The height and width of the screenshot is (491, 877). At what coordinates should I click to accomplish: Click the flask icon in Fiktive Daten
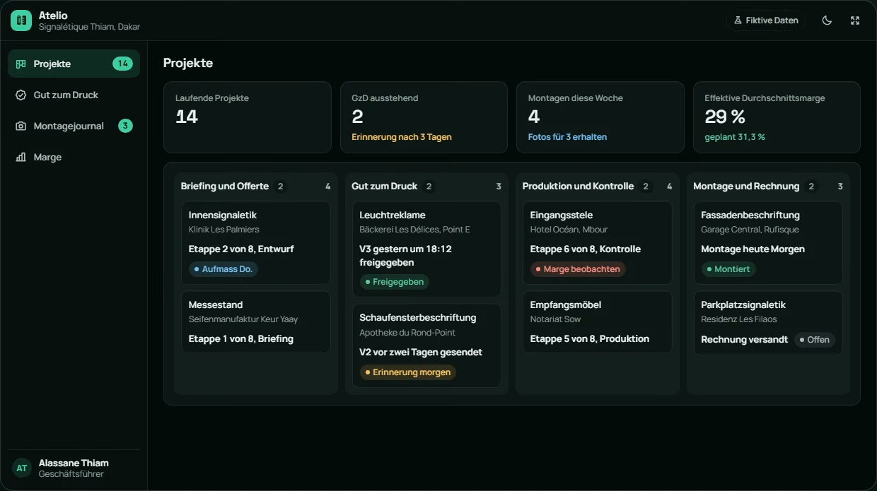pyautogui.click(x=738, y=20)
